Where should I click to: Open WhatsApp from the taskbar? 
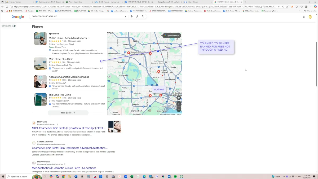click(x=182, y=177)
